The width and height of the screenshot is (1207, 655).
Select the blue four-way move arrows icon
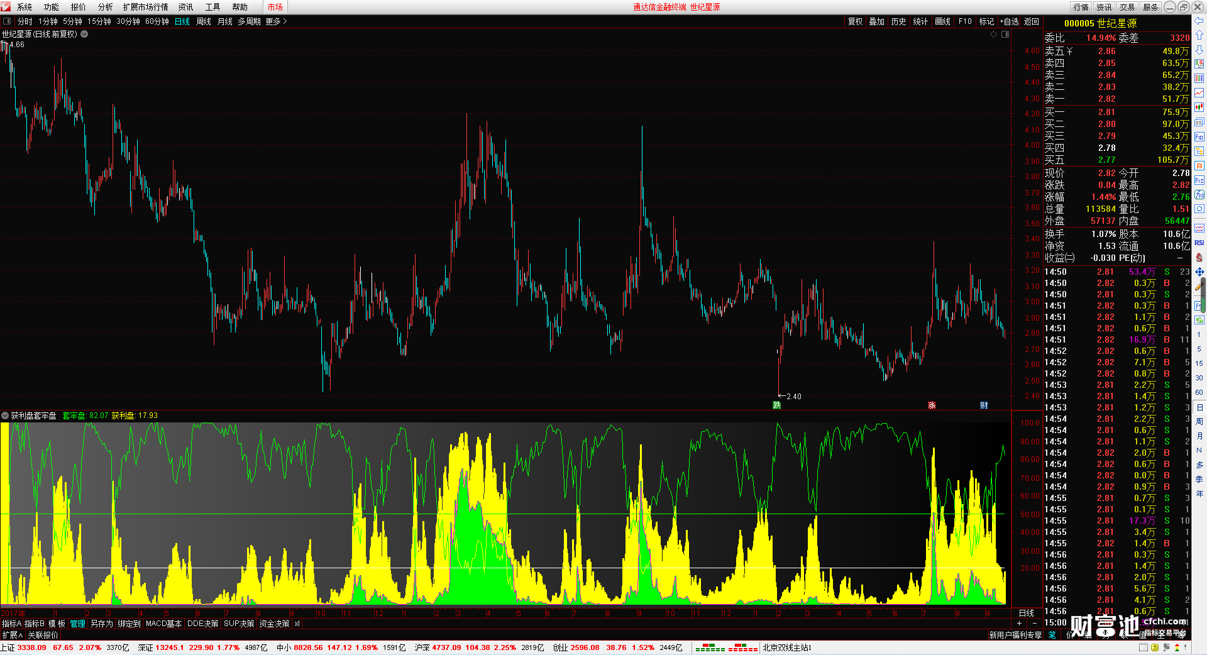(1199, 272)
